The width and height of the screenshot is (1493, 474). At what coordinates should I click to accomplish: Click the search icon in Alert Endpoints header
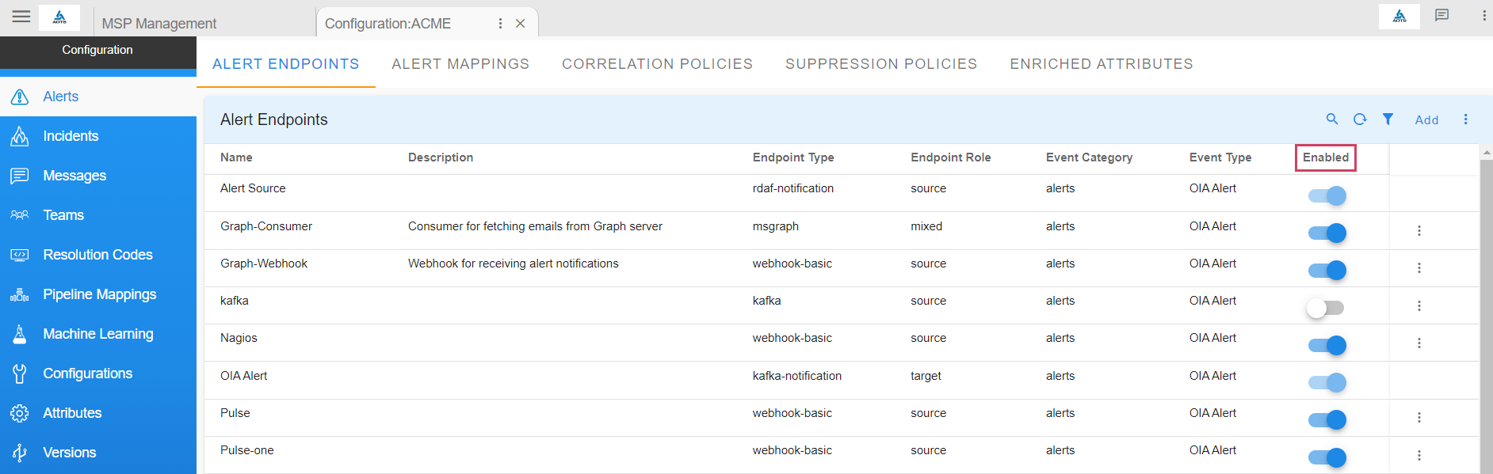tap(1332, 119)
